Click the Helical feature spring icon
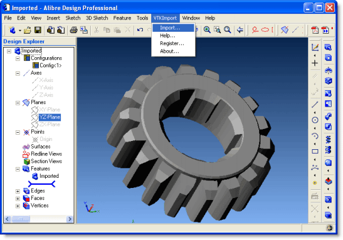Image resolution: width=343 pixels, height=240 pixels. [328, 139]
